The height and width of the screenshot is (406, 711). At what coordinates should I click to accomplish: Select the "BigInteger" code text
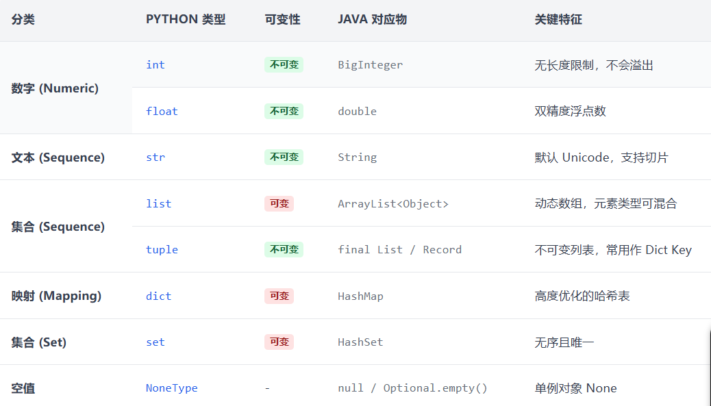tap(370, 65)
